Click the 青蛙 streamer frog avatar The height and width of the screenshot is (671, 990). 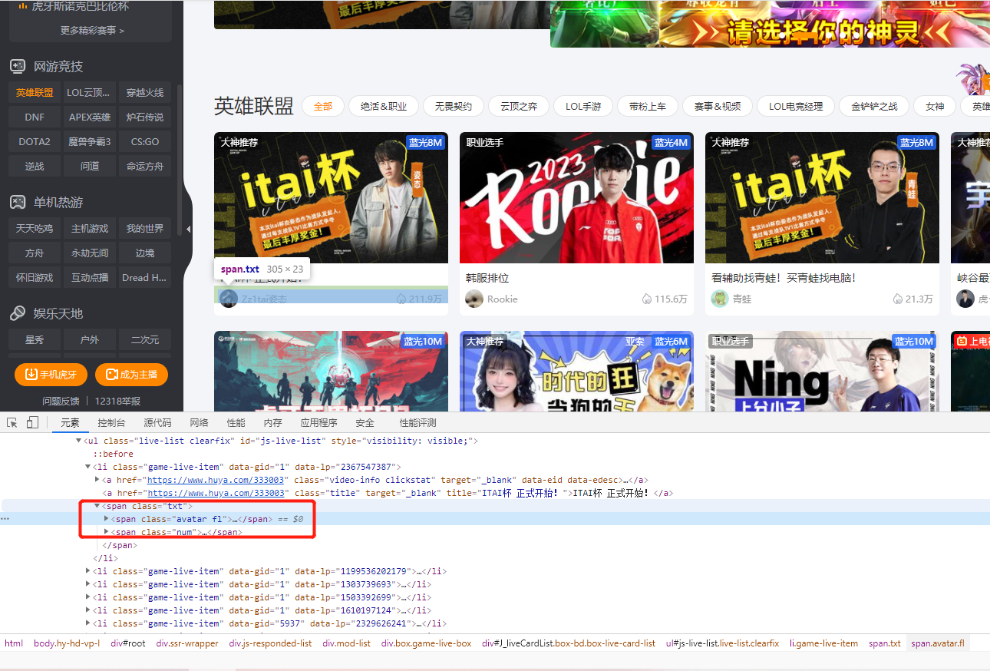pyautogui.click(x=719, y=299)
